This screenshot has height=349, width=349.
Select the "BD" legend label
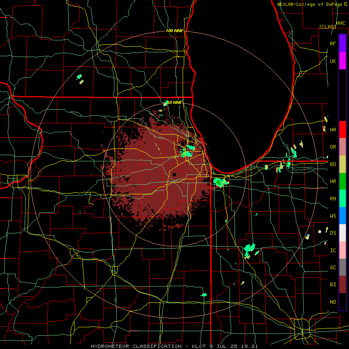click(x=333, y=164)
